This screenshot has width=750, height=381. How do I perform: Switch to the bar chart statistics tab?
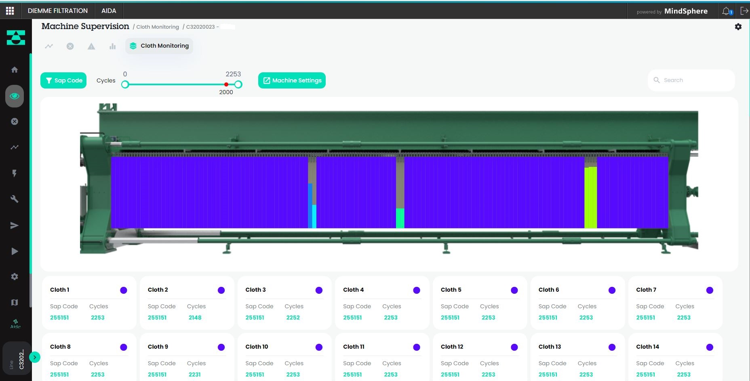tap(112, 46)
